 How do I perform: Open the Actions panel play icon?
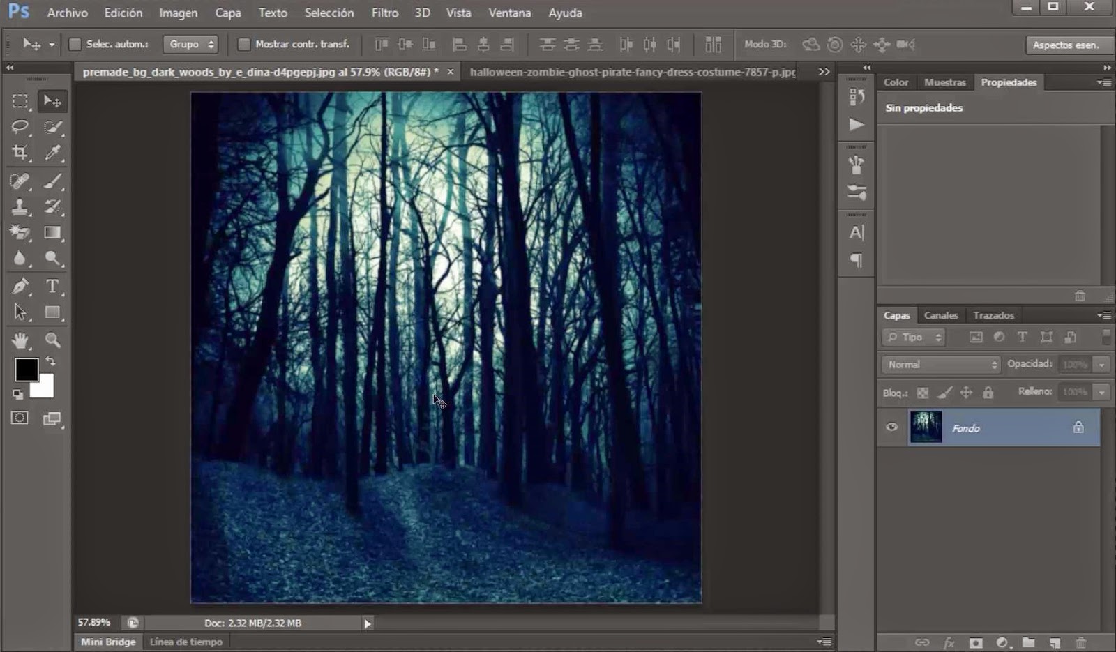857,125
